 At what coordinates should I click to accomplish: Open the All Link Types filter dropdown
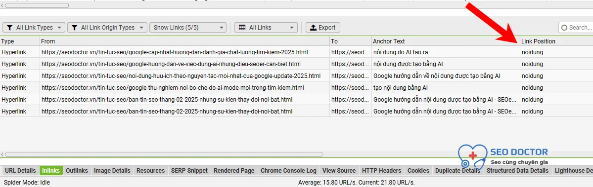(34, 28)
